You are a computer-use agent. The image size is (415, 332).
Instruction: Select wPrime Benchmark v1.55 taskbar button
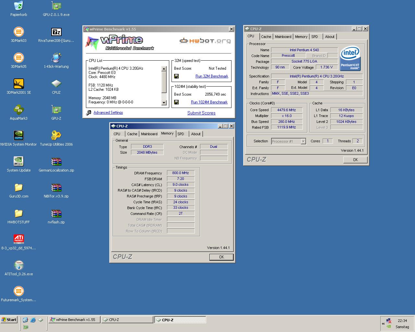(74, 320)
